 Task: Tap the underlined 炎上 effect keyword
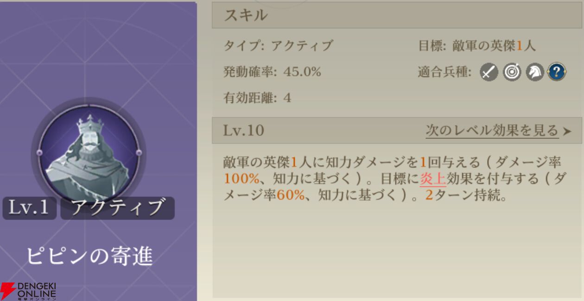[x=433, y=178]
